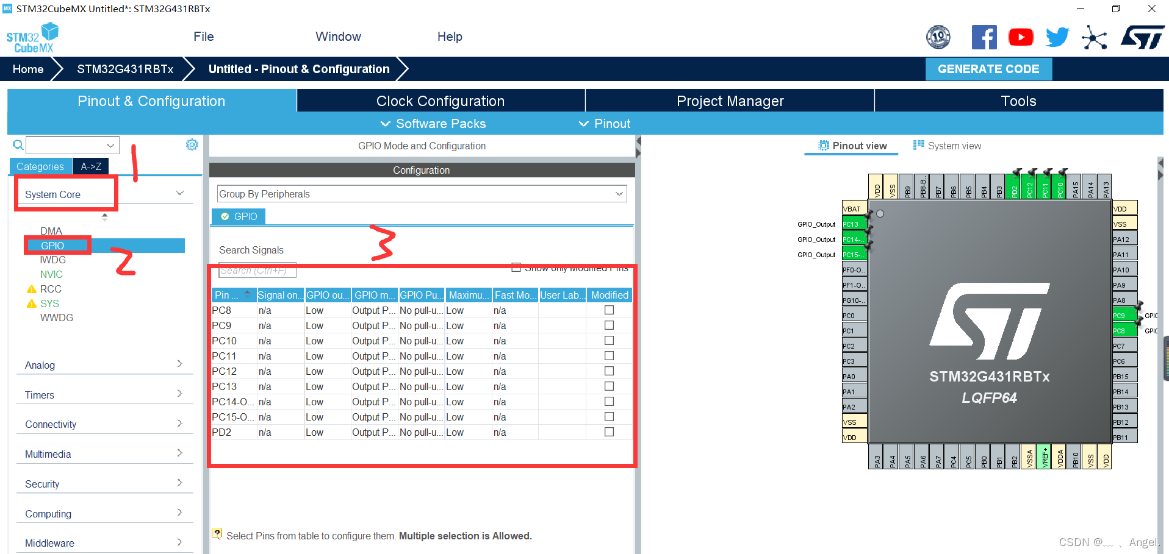1169x554 pixels.
Task: Select the PC9 pin on chip
Action: pos(1125,315)
